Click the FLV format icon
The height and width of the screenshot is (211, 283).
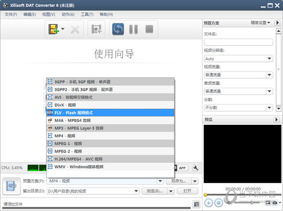coord(50,112)
